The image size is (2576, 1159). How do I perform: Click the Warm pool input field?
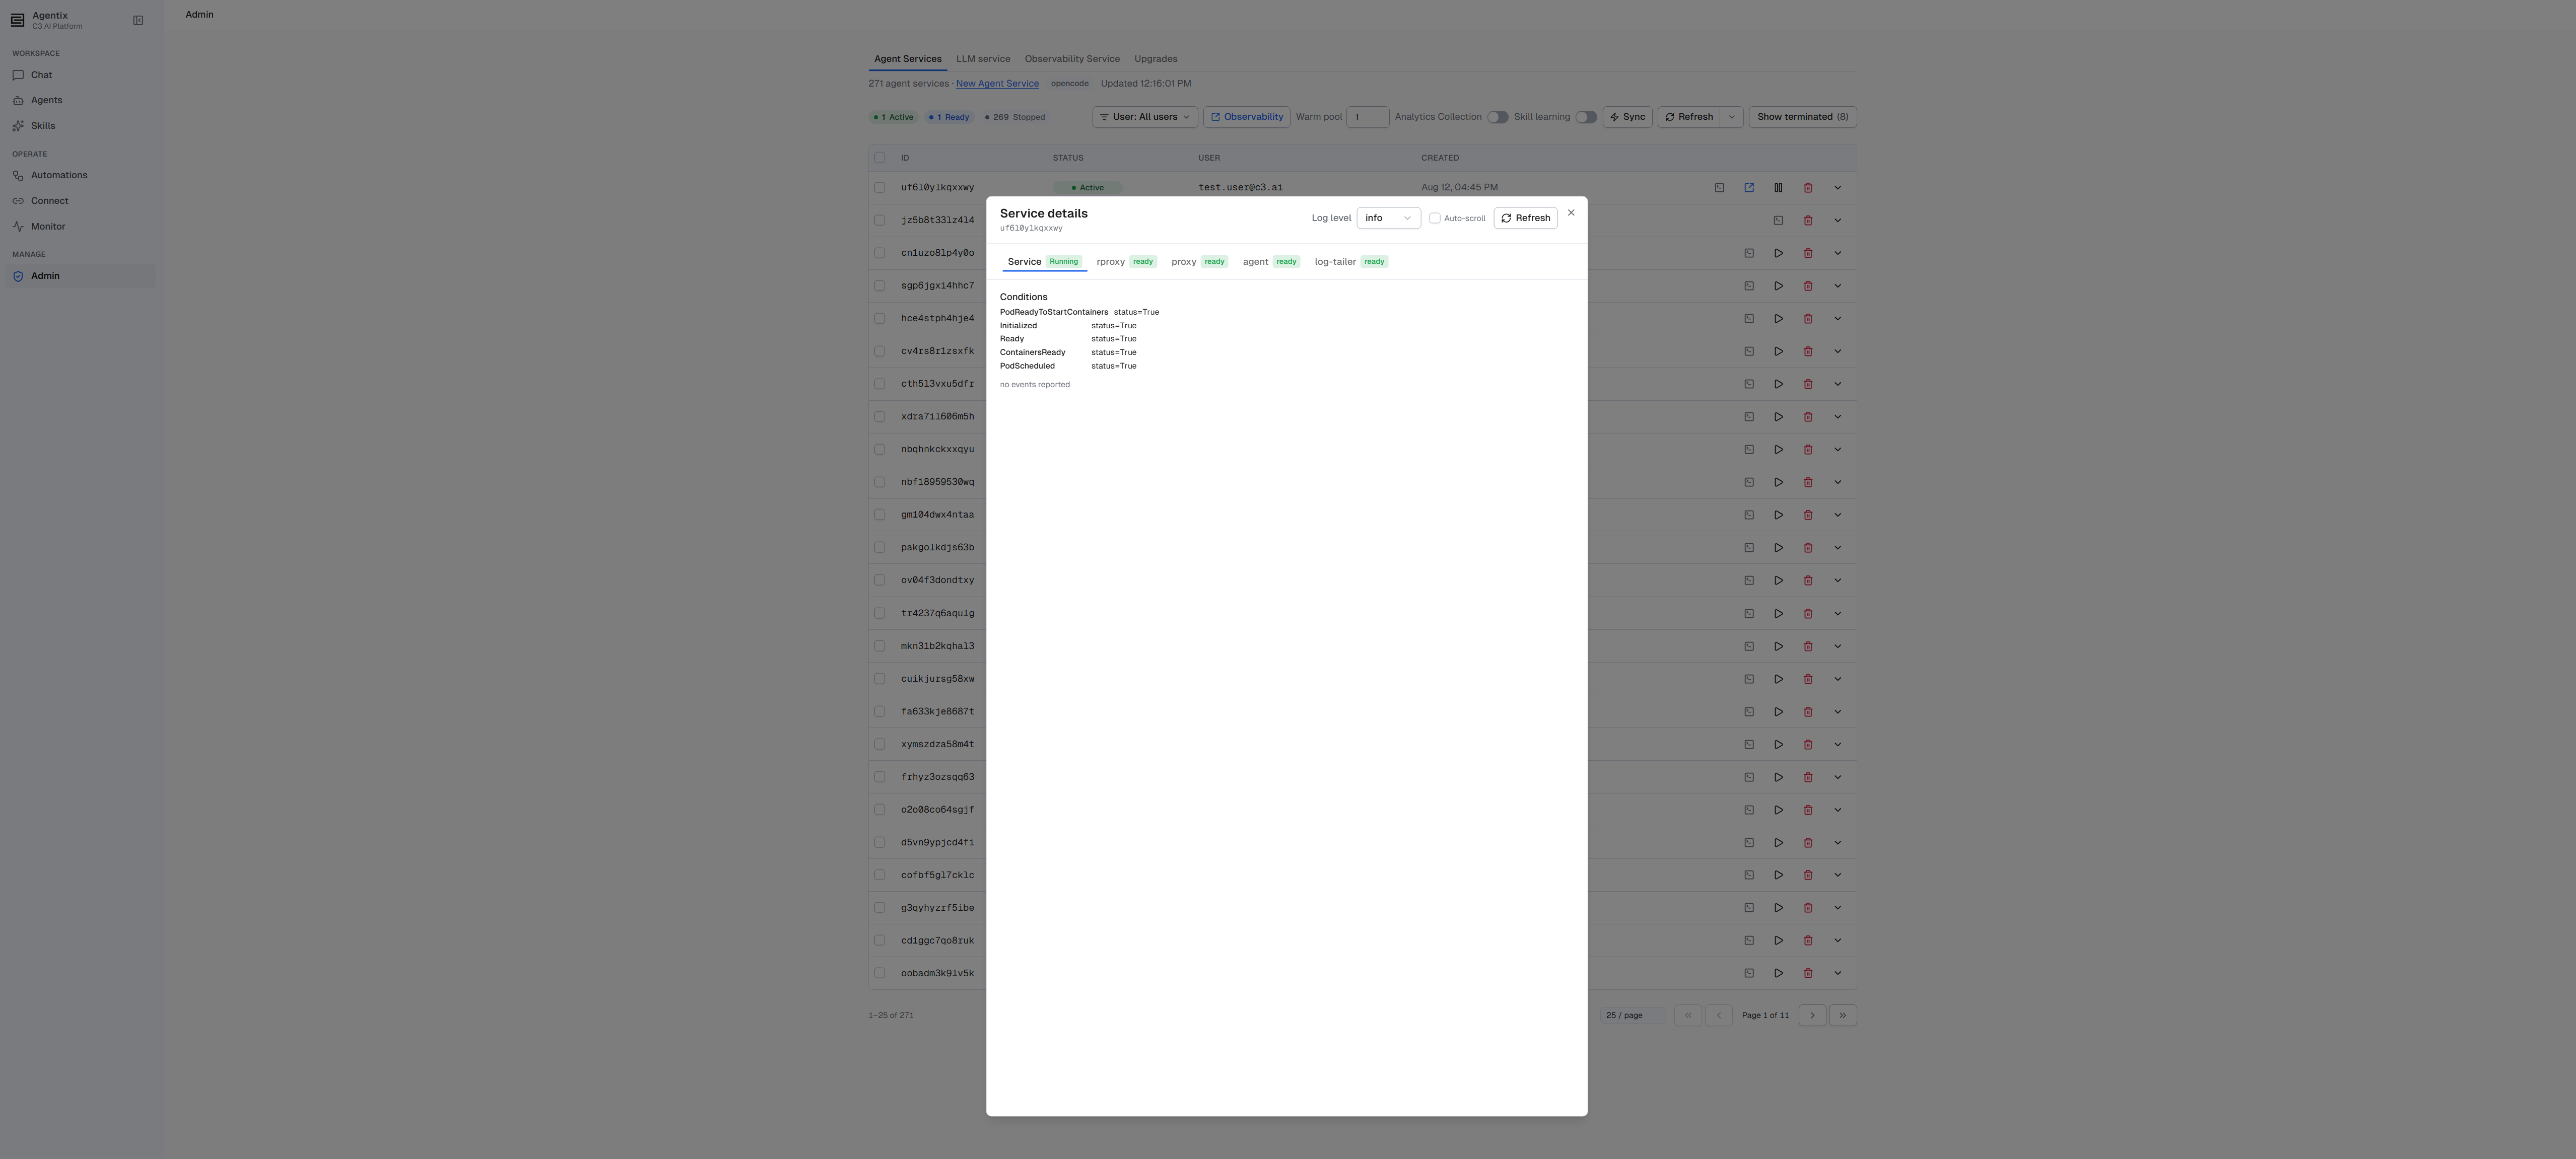coord(1367,117)
